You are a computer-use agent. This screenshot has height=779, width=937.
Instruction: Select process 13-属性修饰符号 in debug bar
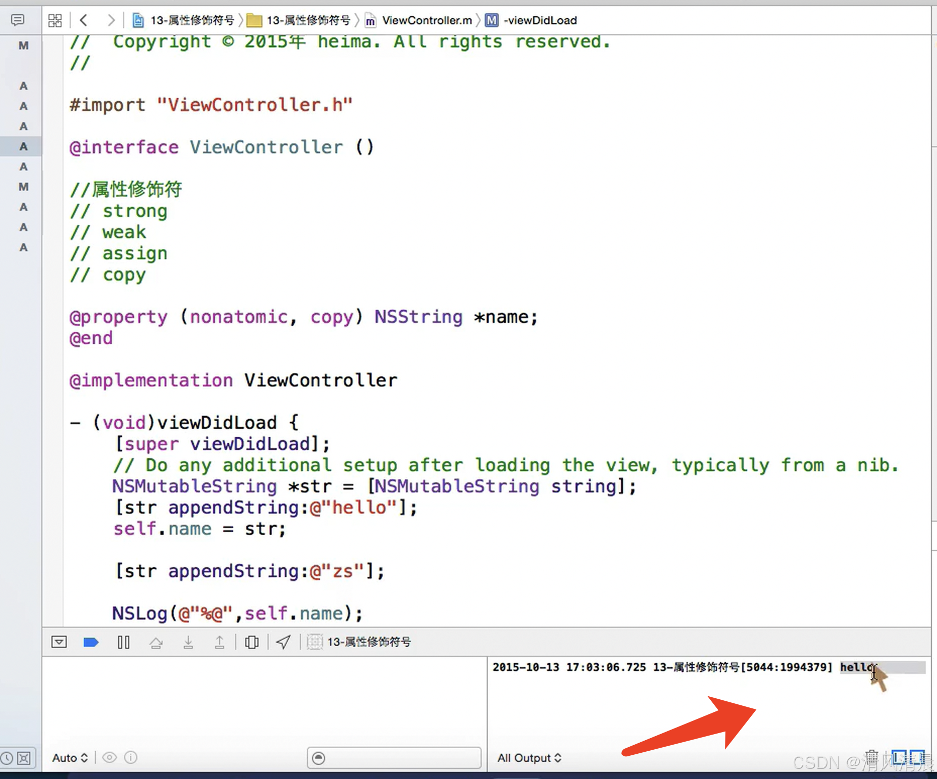359,642
